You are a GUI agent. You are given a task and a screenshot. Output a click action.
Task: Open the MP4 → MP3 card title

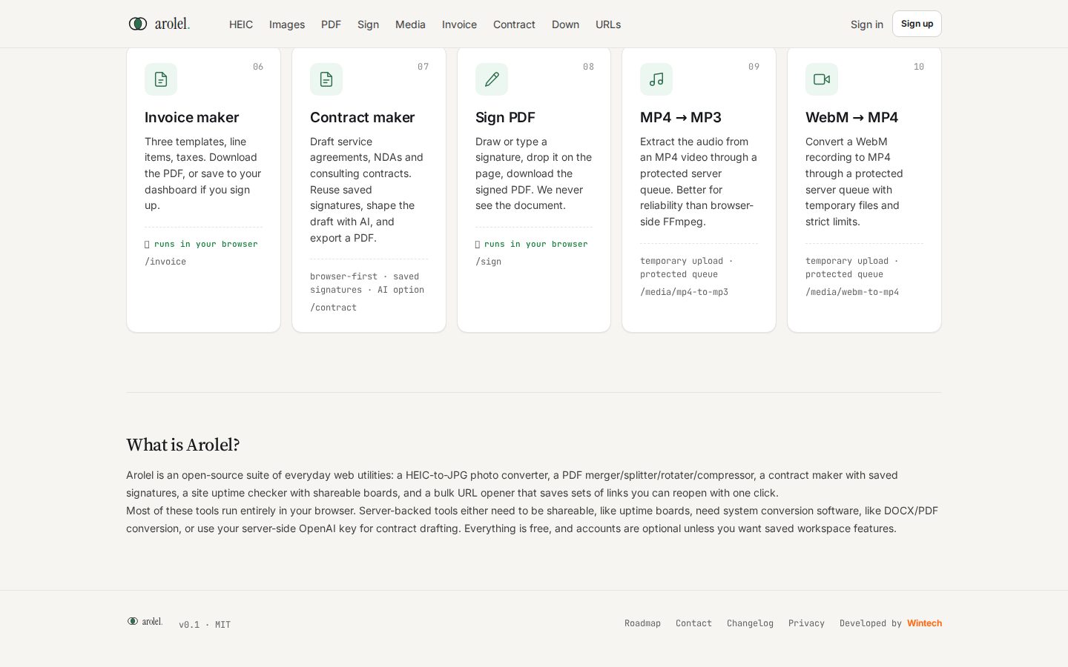681,117
